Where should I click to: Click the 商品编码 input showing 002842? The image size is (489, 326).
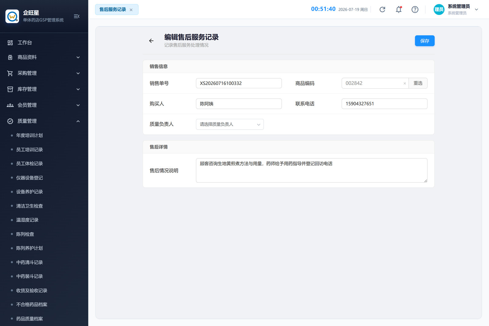tap(375, 83)
